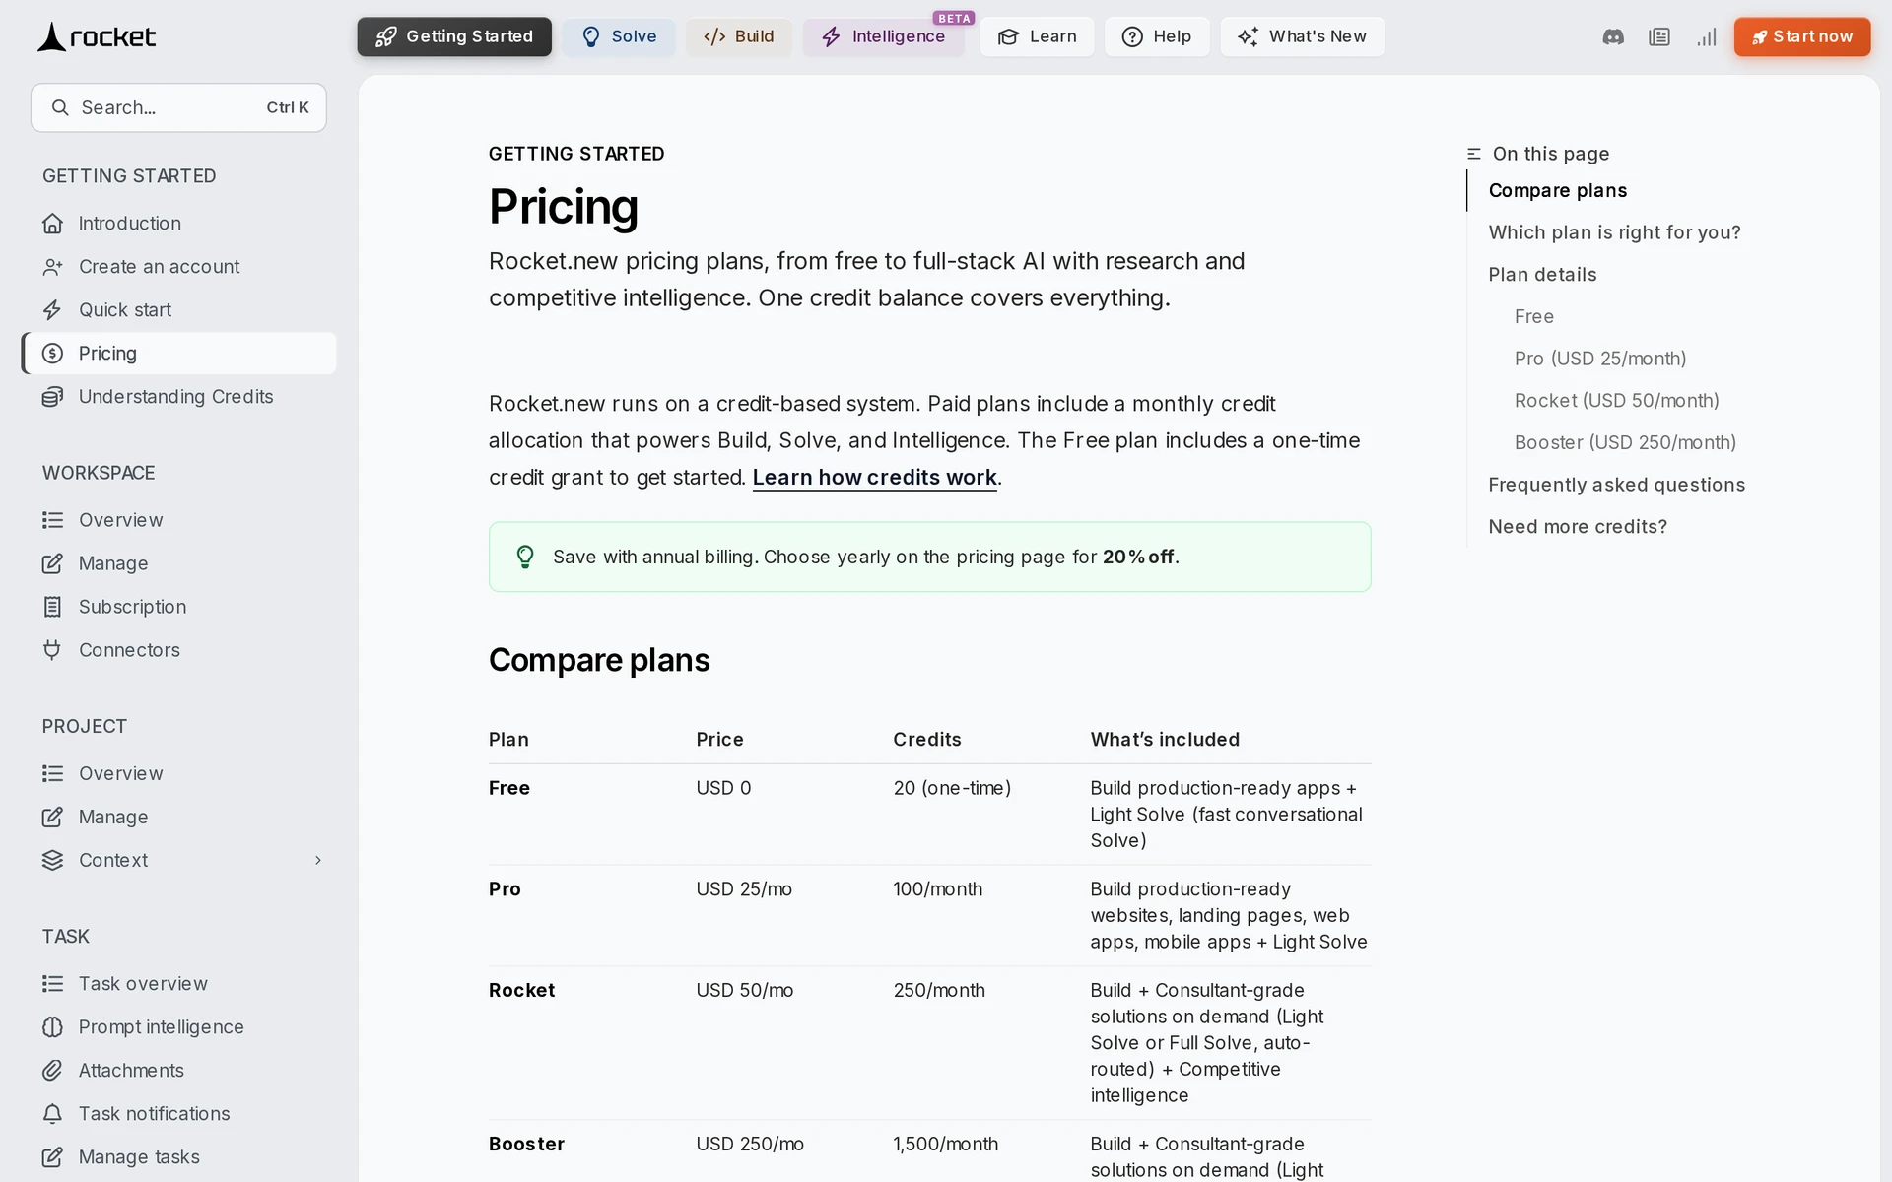The image size is (1892, 1182).
Task: Click the dollar icon next to Pricing
Action: pos(52,354)
